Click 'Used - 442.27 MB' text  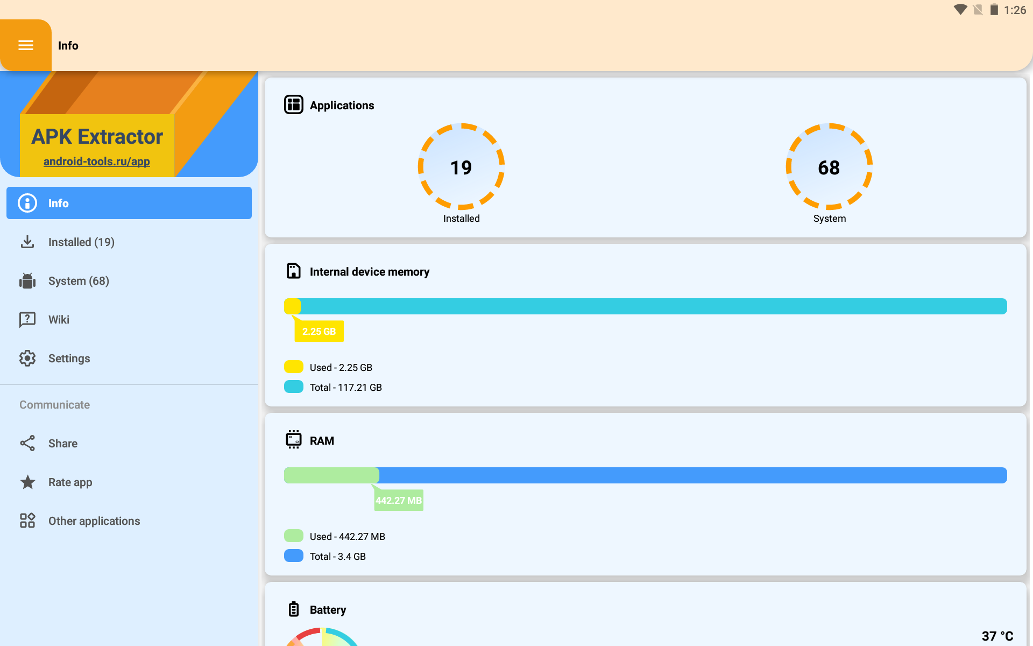pyautogui.click(x=348, y=536)
